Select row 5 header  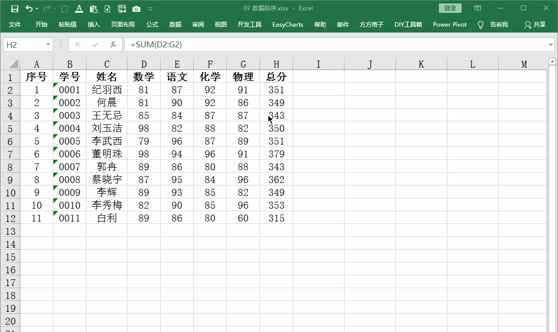(x=10, y=128)
